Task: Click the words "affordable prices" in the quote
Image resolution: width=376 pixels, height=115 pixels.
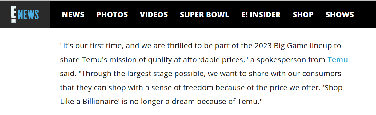Action: pos(211,60)
